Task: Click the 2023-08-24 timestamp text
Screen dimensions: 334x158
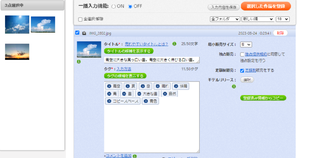Action: (x=255, y=33)
